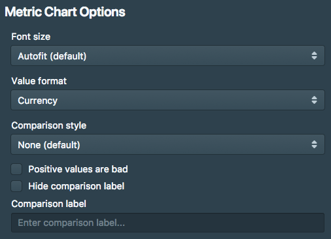Screen dimensions: 331x239
Task: Click the Font size field label
Action: tap(31, 37)
